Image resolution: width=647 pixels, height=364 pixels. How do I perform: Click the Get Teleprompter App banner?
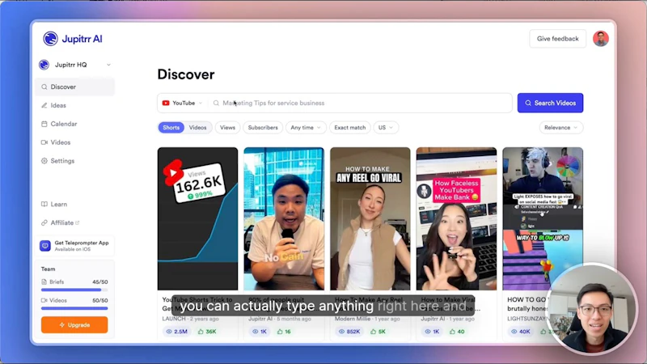(x=74, y=246)
